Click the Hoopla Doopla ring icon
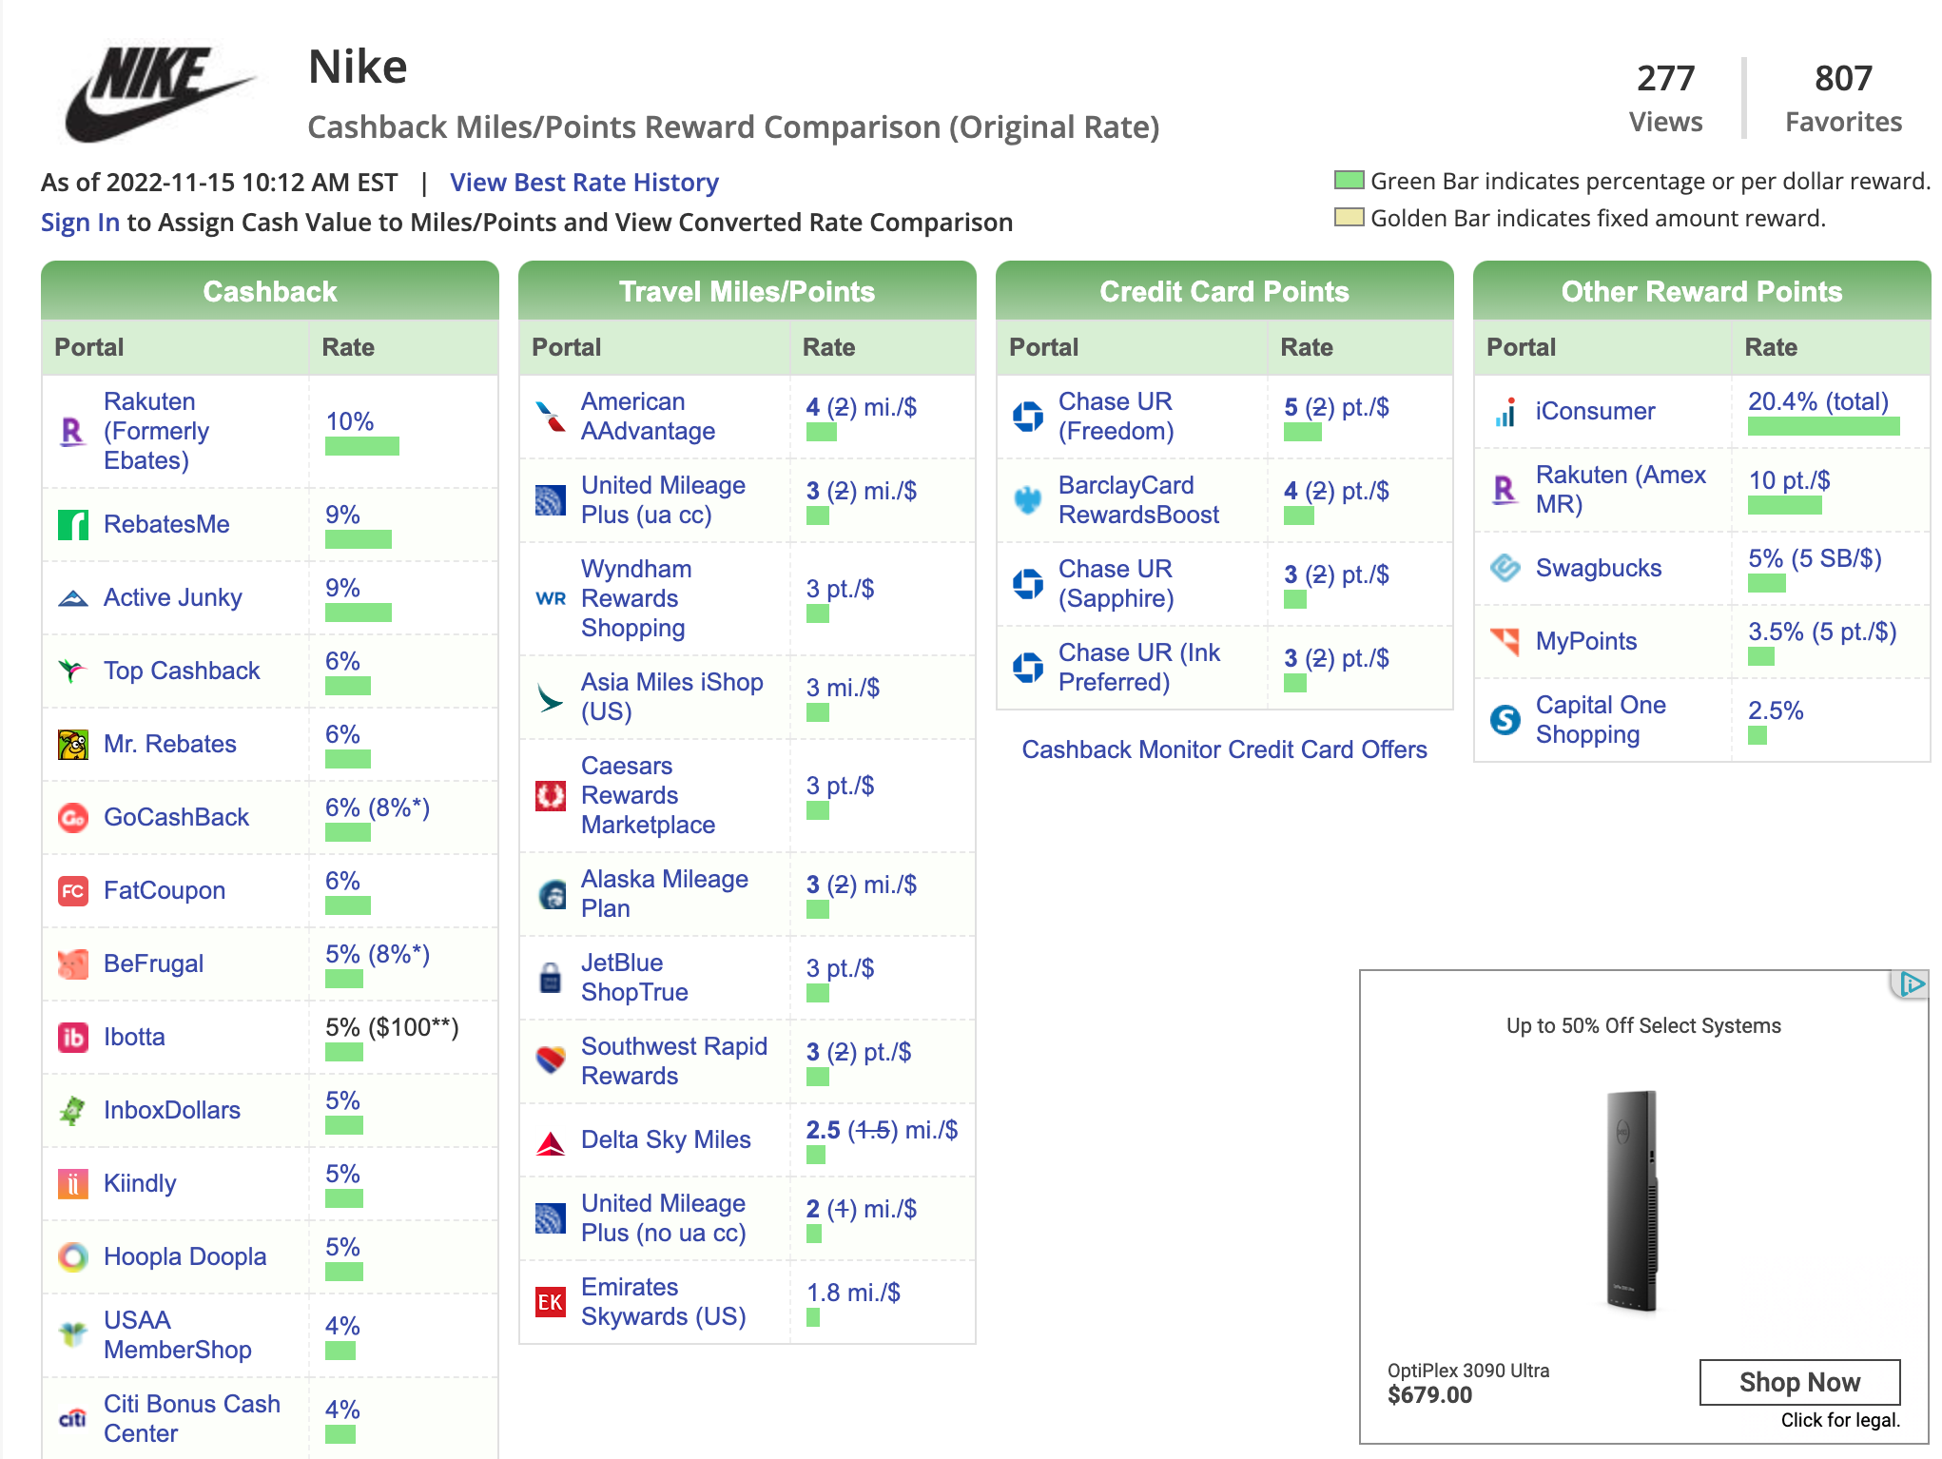 tap(72, 1256)
